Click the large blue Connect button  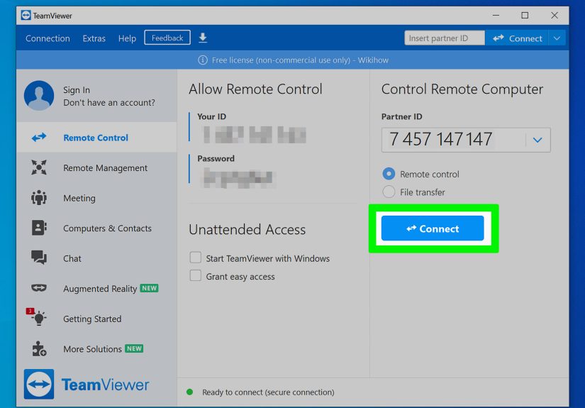click(433, 228)
